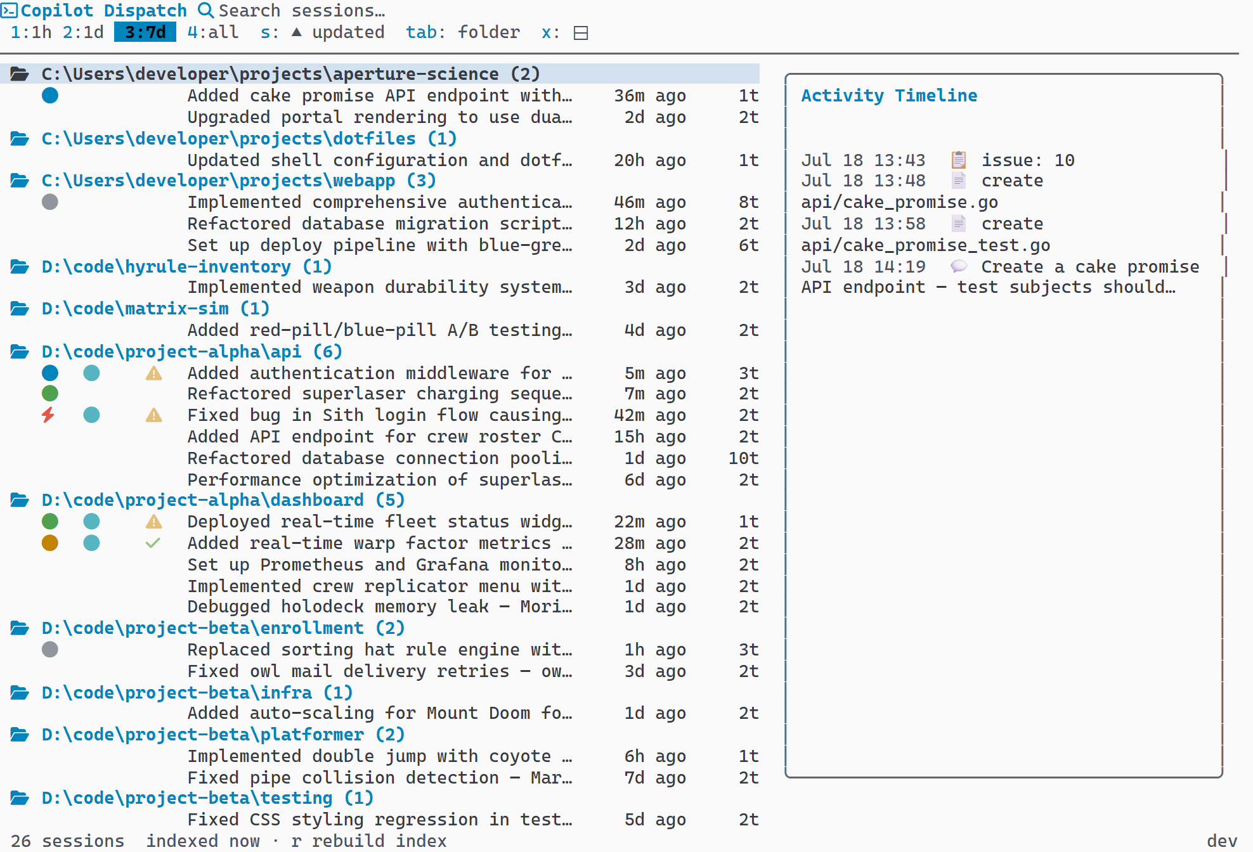Click blue status dot on cake promise session
The image size is (1253, 852).
point(50,96)
